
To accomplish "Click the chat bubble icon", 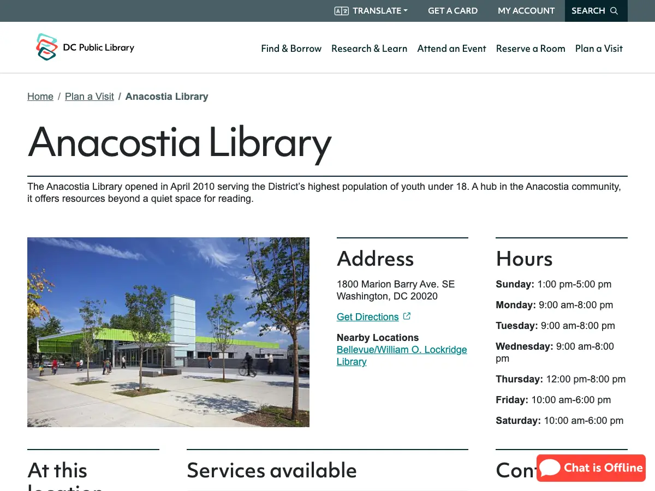I will pyautogui.click(x=550, y=468).
